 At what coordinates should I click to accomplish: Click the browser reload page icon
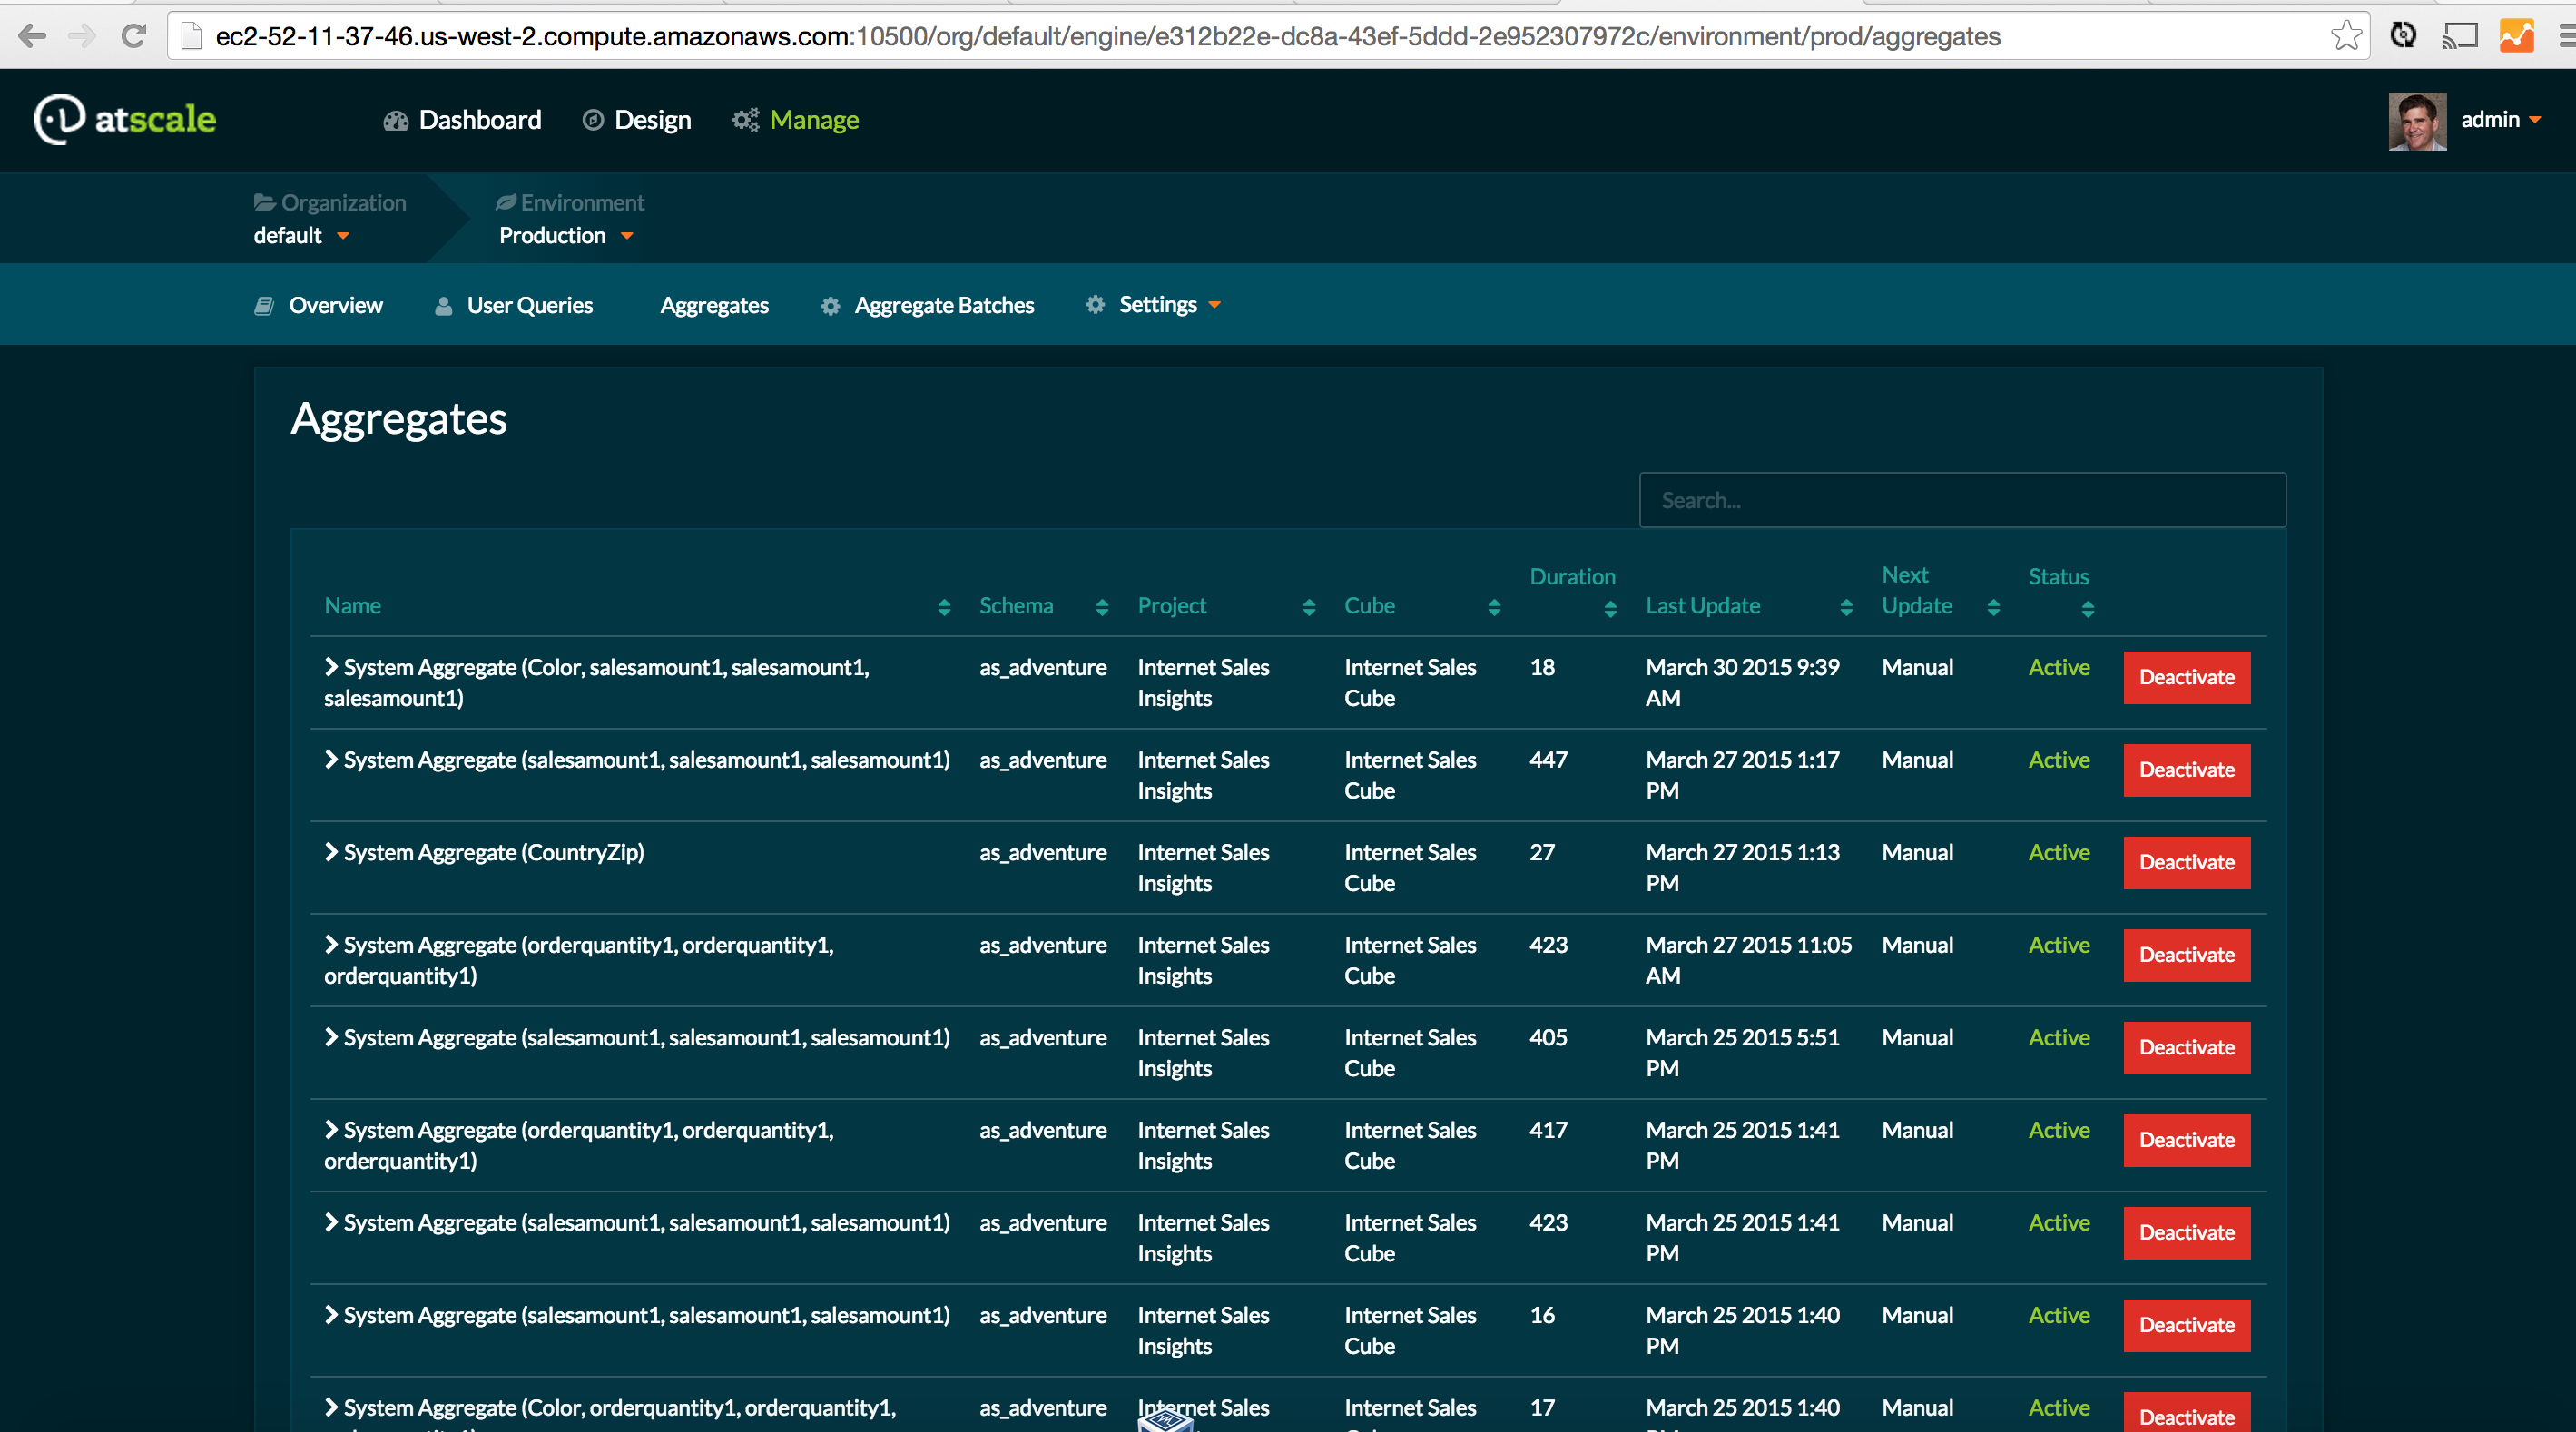click(x=133, y=37)
